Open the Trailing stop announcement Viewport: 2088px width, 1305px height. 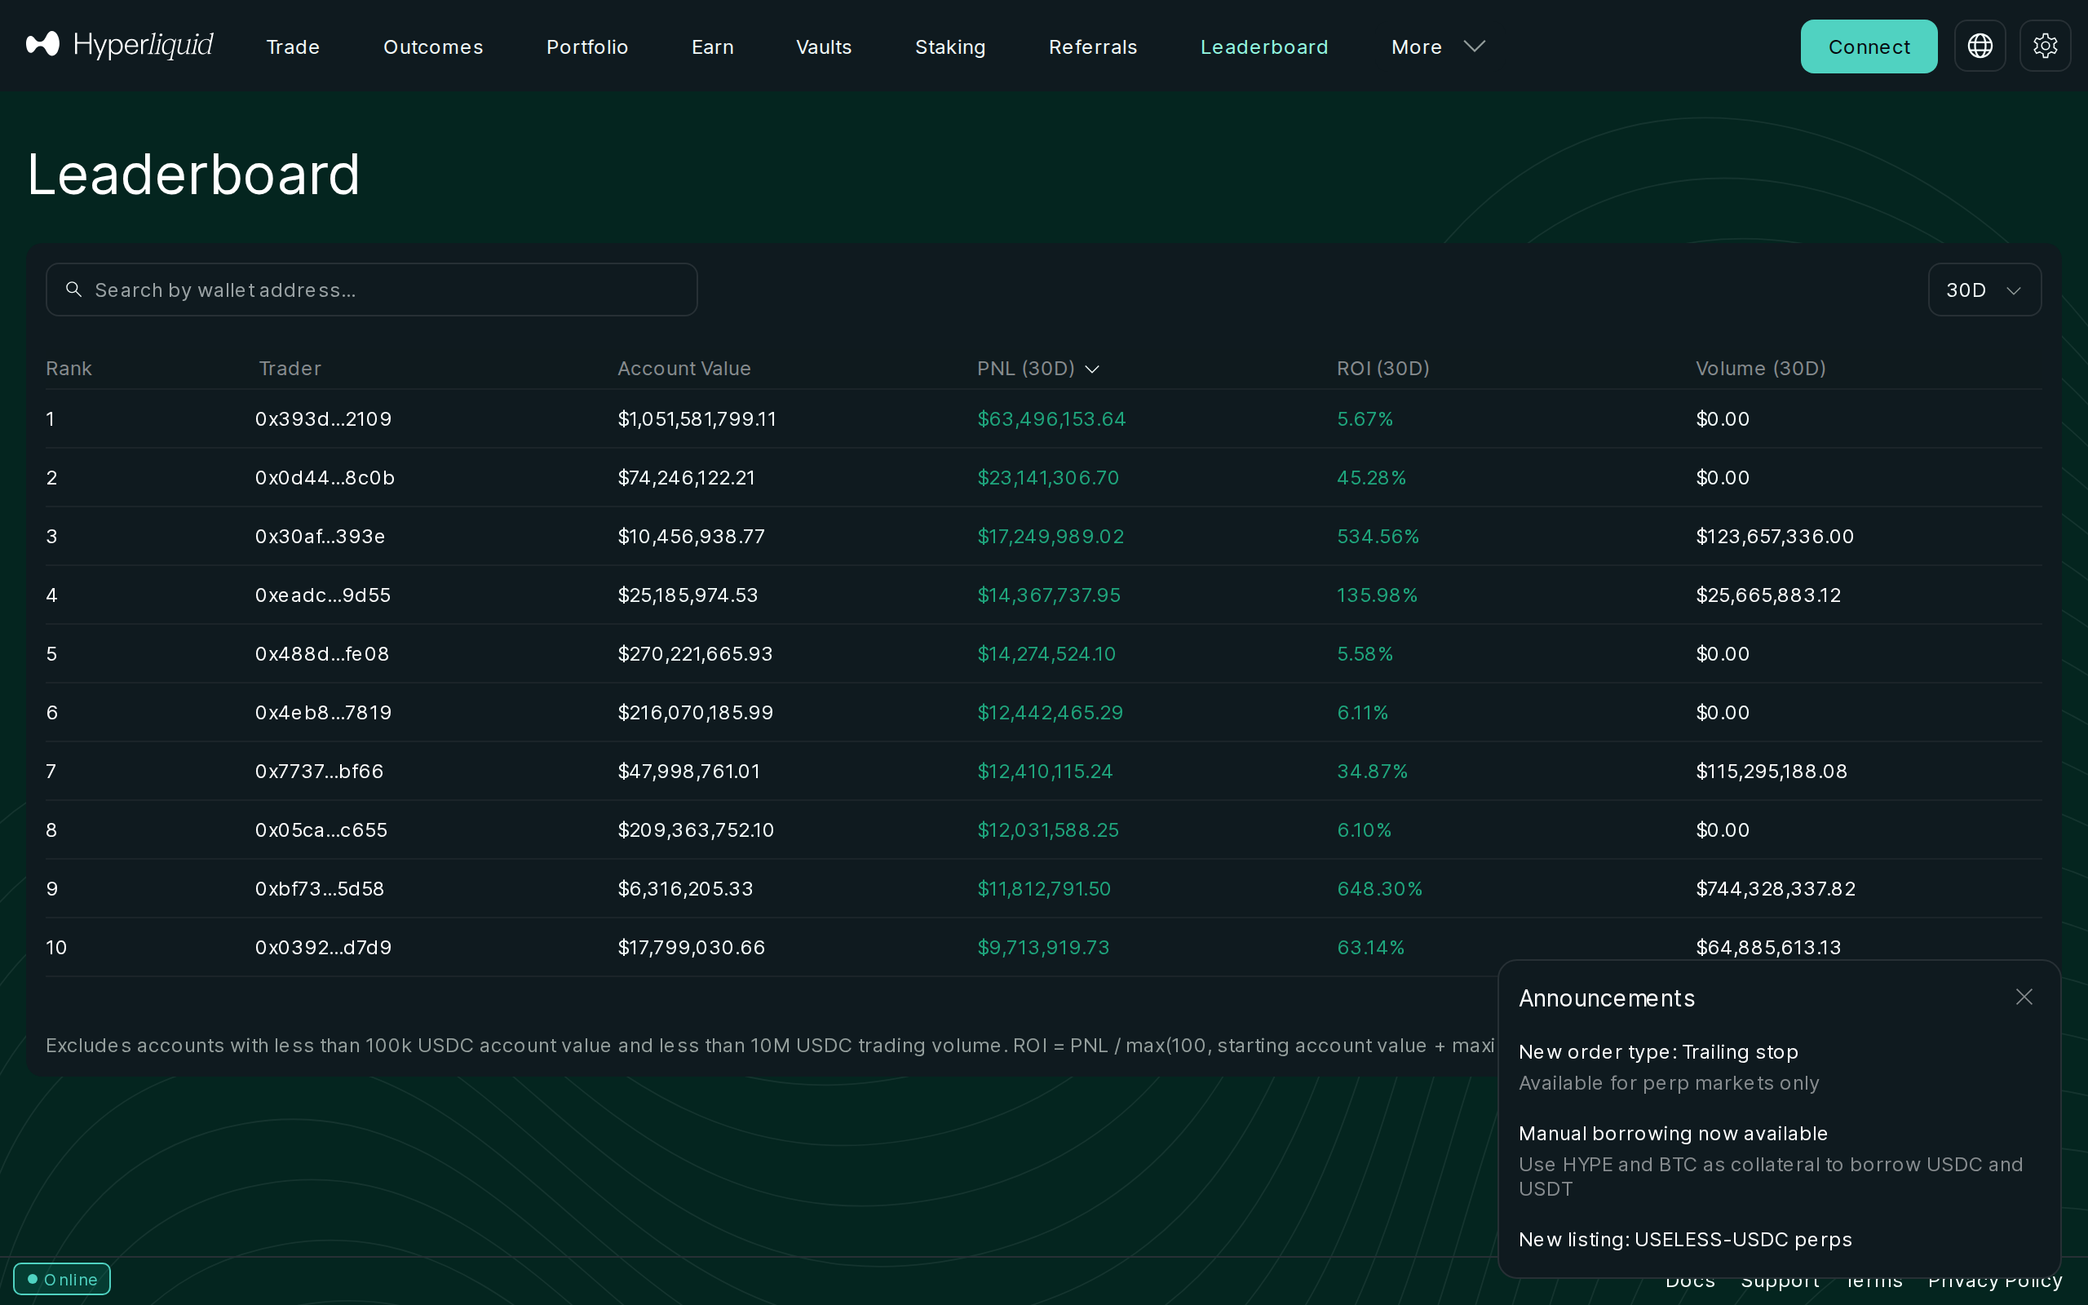1657,1052
